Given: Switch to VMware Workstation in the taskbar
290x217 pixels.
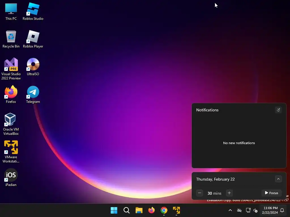Looking at the screenshot, I should 176,210.
